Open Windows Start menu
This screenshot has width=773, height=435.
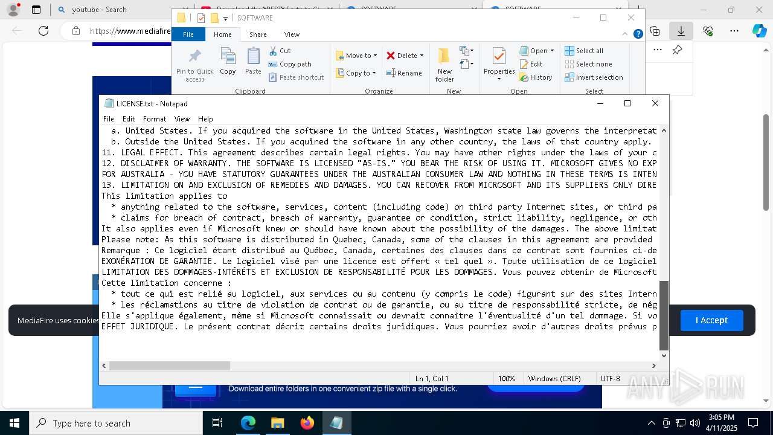click(x=14, y=423)
